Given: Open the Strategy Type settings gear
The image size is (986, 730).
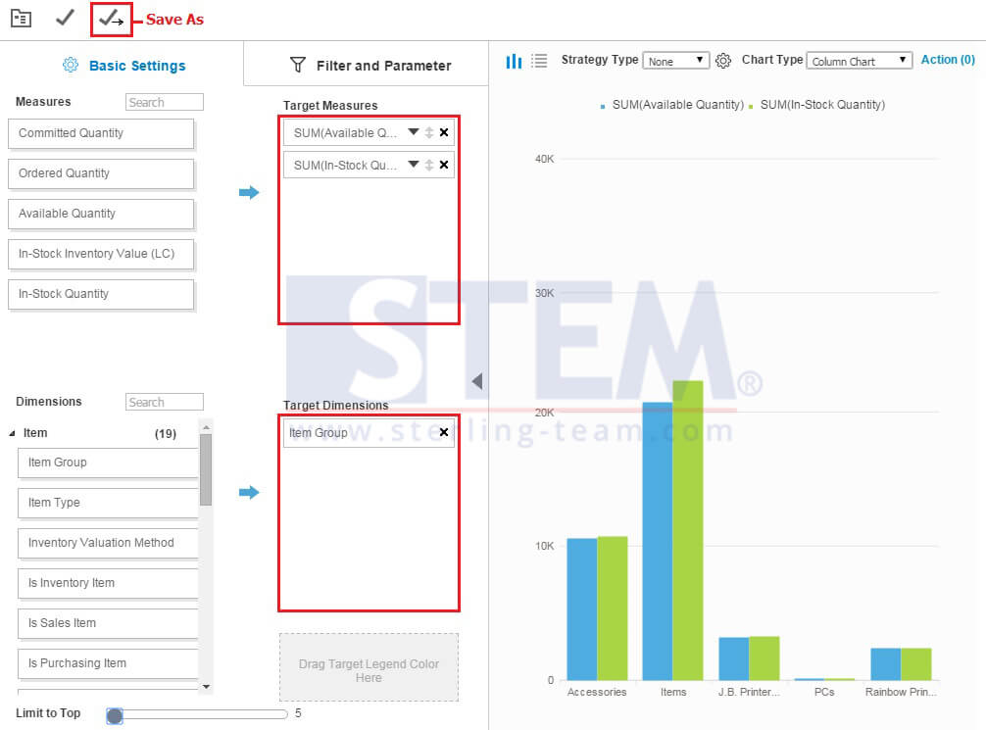Looking at the screenshot, I should [723, 61].
